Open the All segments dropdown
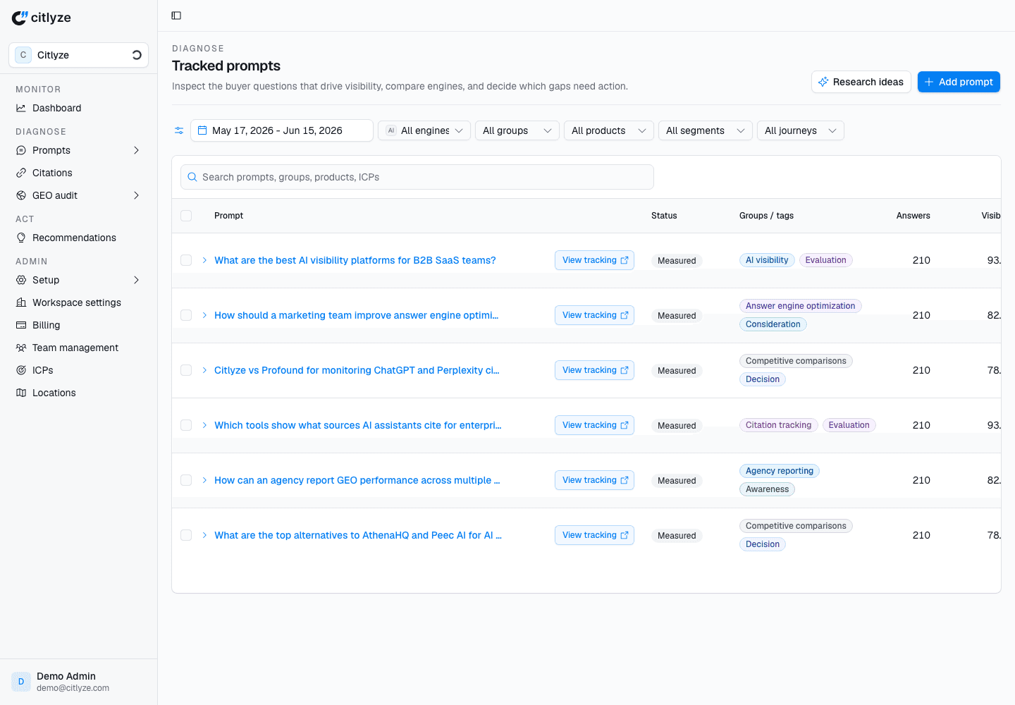 [x=706, y=130]
